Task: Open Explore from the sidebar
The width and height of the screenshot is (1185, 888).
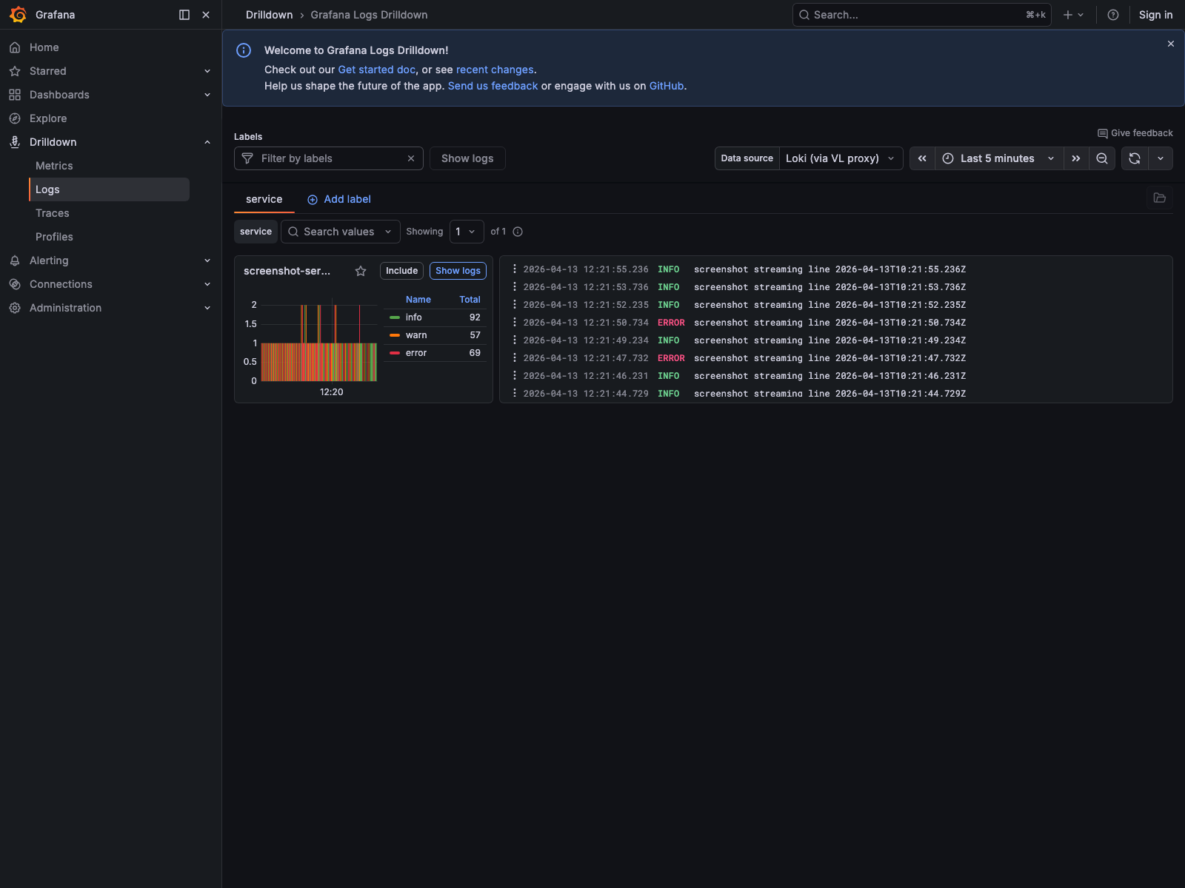Action: pyautogui.click(x=48, y=118)
